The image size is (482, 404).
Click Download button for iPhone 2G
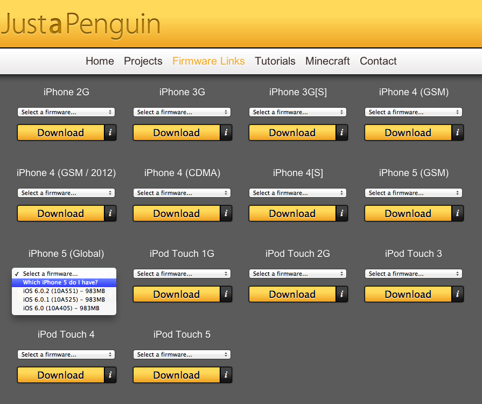[x=61, y=133]
